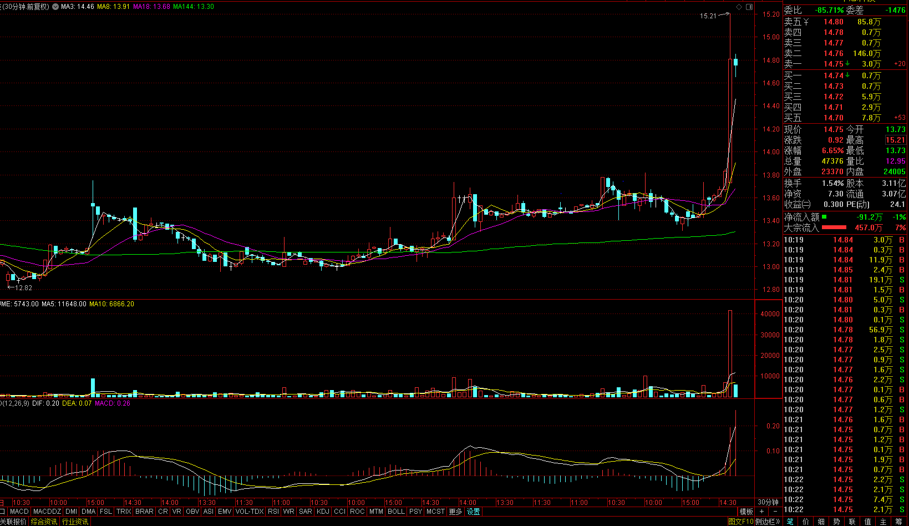
Task: Switch to the EMV indicator
Action: click(225, 512)
